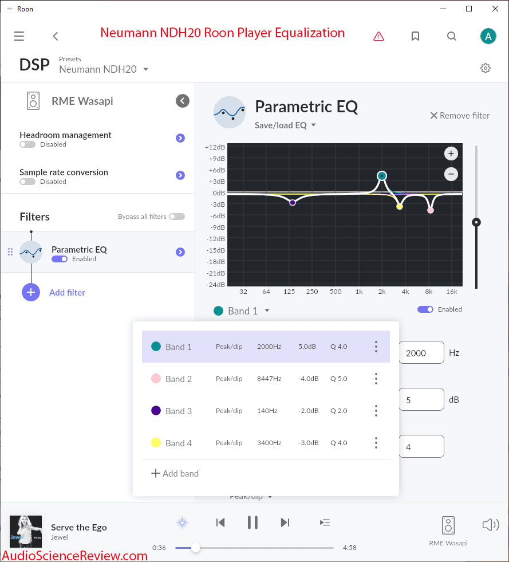509x562 pixels.
Task: Click the Jewel album art thumbnail
Action: (x=25, y=532)
